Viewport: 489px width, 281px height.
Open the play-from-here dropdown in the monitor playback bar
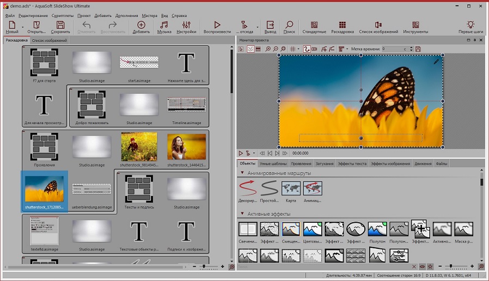pos(254,153)
